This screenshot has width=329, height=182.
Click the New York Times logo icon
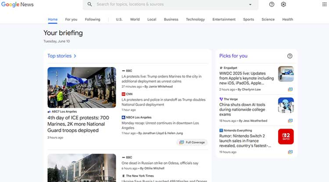124,176
